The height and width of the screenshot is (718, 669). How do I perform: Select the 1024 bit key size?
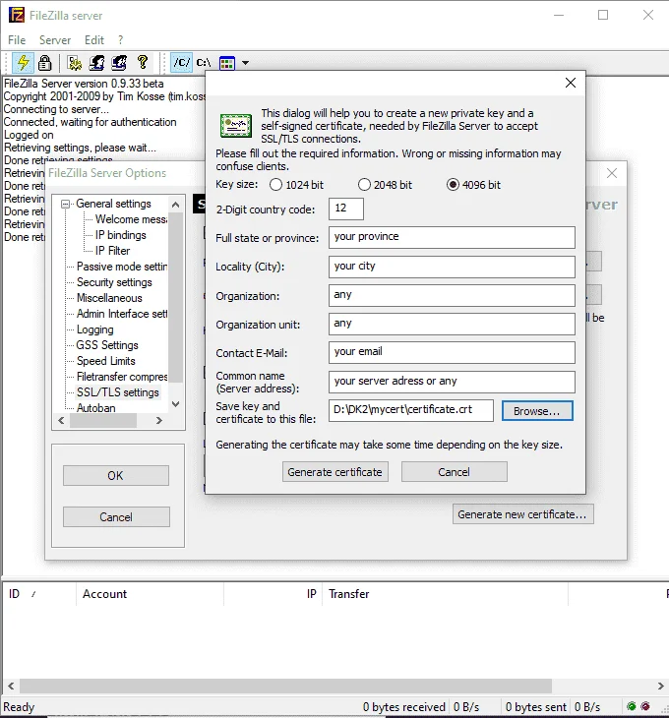tap(275, 185)
